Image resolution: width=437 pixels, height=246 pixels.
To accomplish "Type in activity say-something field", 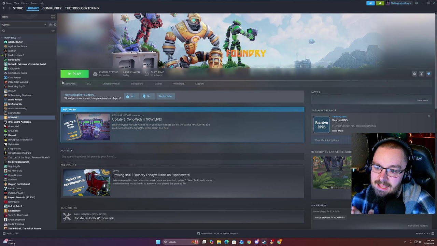I will 182,156.
